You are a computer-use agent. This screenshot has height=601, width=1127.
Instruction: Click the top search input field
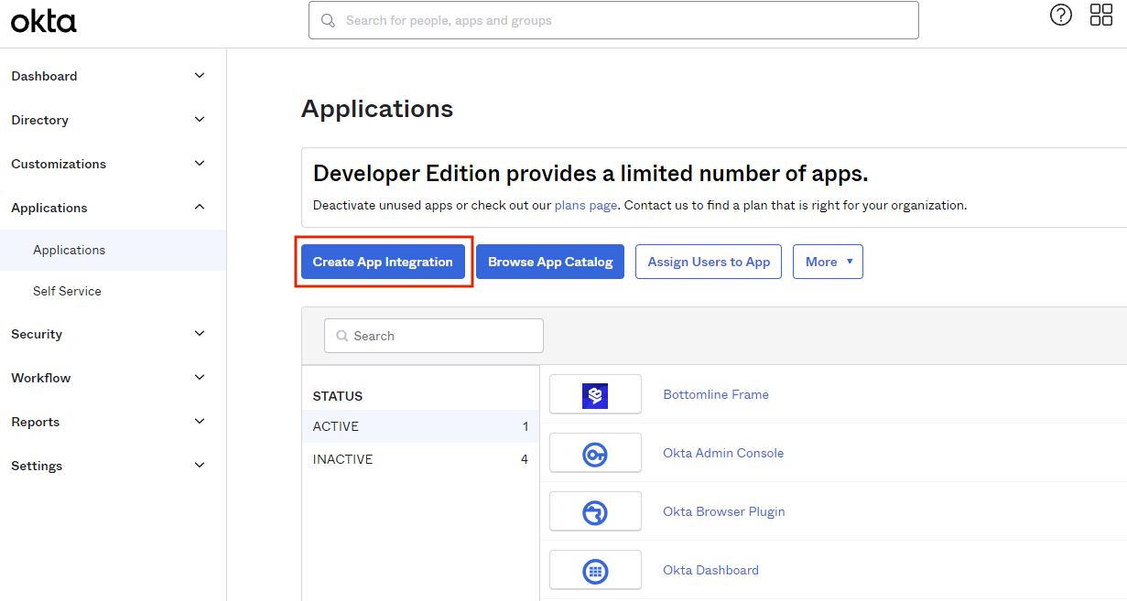point(613,19)
